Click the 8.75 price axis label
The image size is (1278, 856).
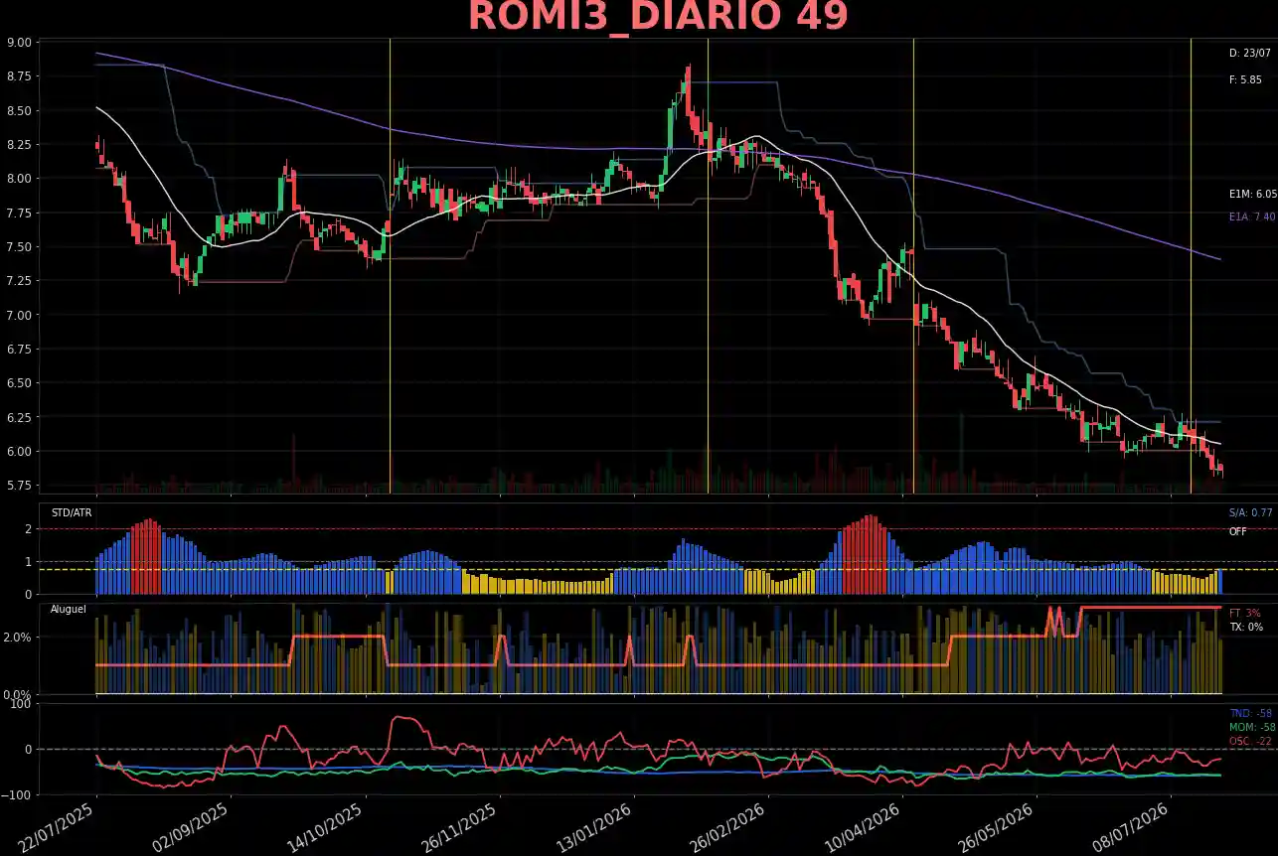pos(19,76)
